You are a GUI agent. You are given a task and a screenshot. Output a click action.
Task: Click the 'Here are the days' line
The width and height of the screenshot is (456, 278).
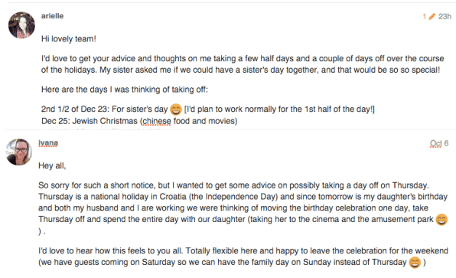(x=125, y=90)
